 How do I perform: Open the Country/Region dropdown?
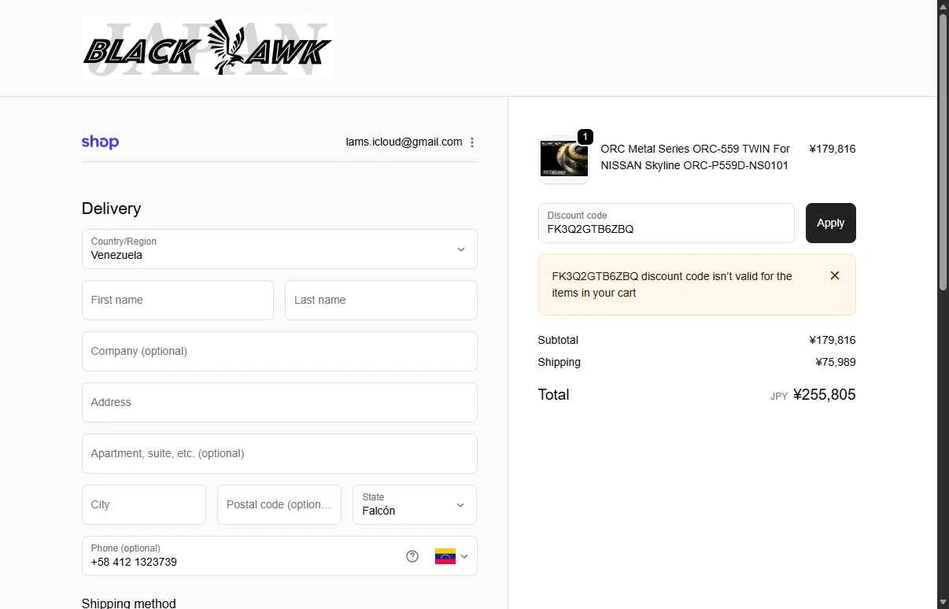point(279,249)
